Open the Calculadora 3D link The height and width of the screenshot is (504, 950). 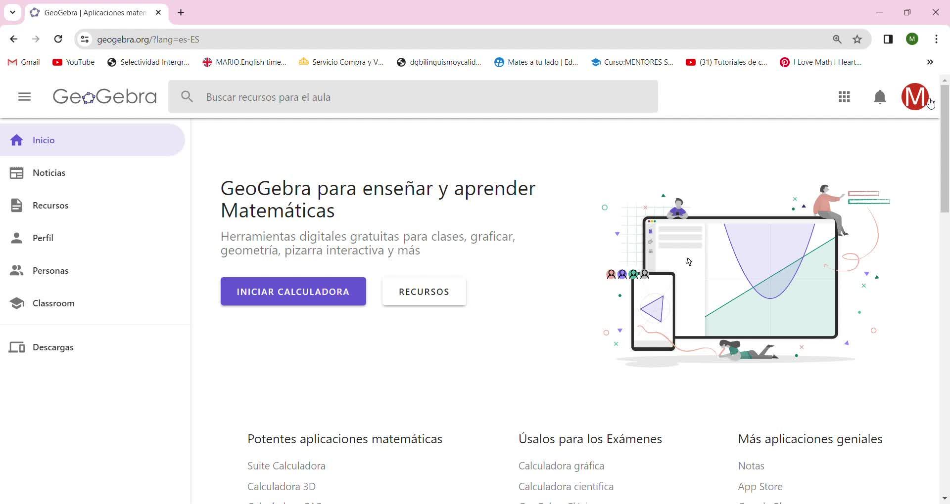point(282,487)
